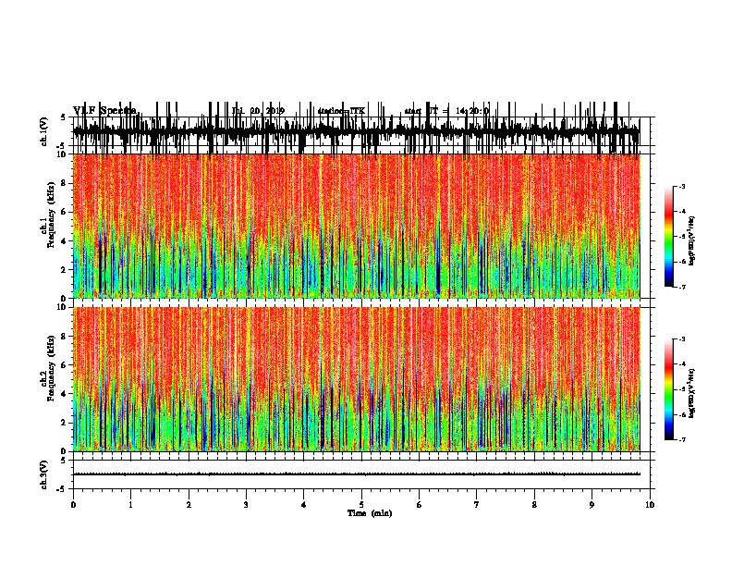Click the 'VLF Spectra' title text

pyautogui.click(x=105, y=111)
